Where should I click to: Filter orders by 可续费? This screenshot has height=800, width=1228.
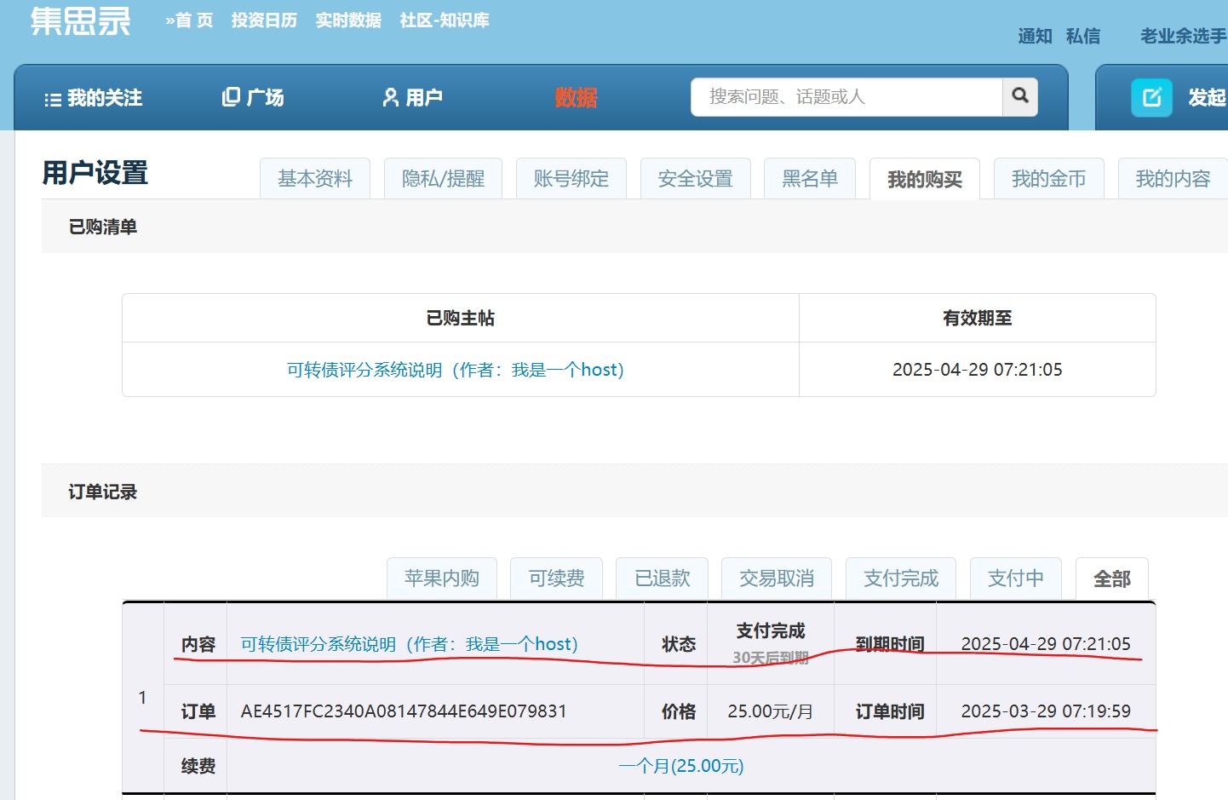click(556, 578)
